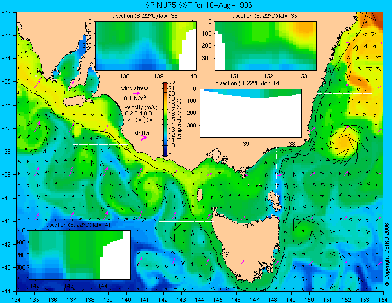The image size is (392, 303).
Task: Click the vertical 'temperature (°C)' label
Action: coord(179,119)
